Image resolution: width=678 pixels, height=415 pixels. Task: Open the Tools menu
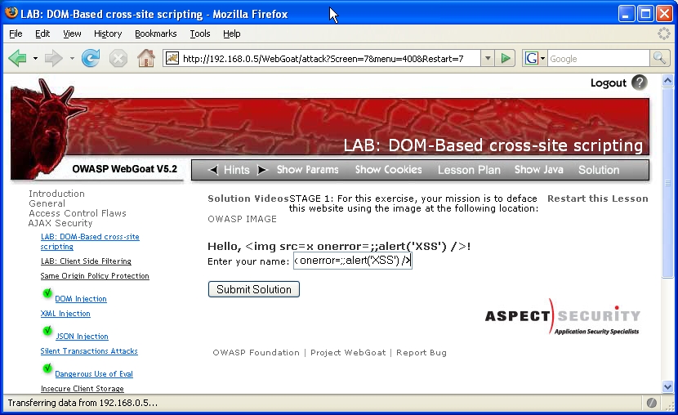tap(200, 33)
